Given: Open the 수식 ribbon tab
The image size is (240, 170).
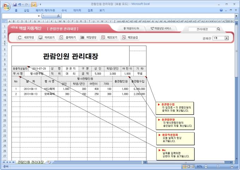Looking at the screenshot, I should (x=64, y=10).
